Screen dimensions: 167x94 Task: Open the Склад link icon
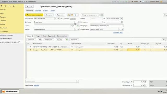(78, 29)
